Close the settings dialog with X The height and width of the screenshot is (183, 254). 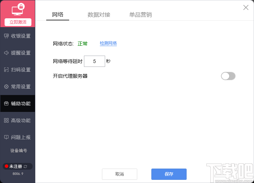click(246, 7)
